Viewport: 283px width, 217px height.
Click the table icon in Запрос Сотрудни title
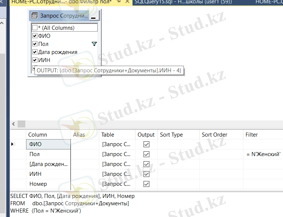pyautogui.click(x=35, y=16)
